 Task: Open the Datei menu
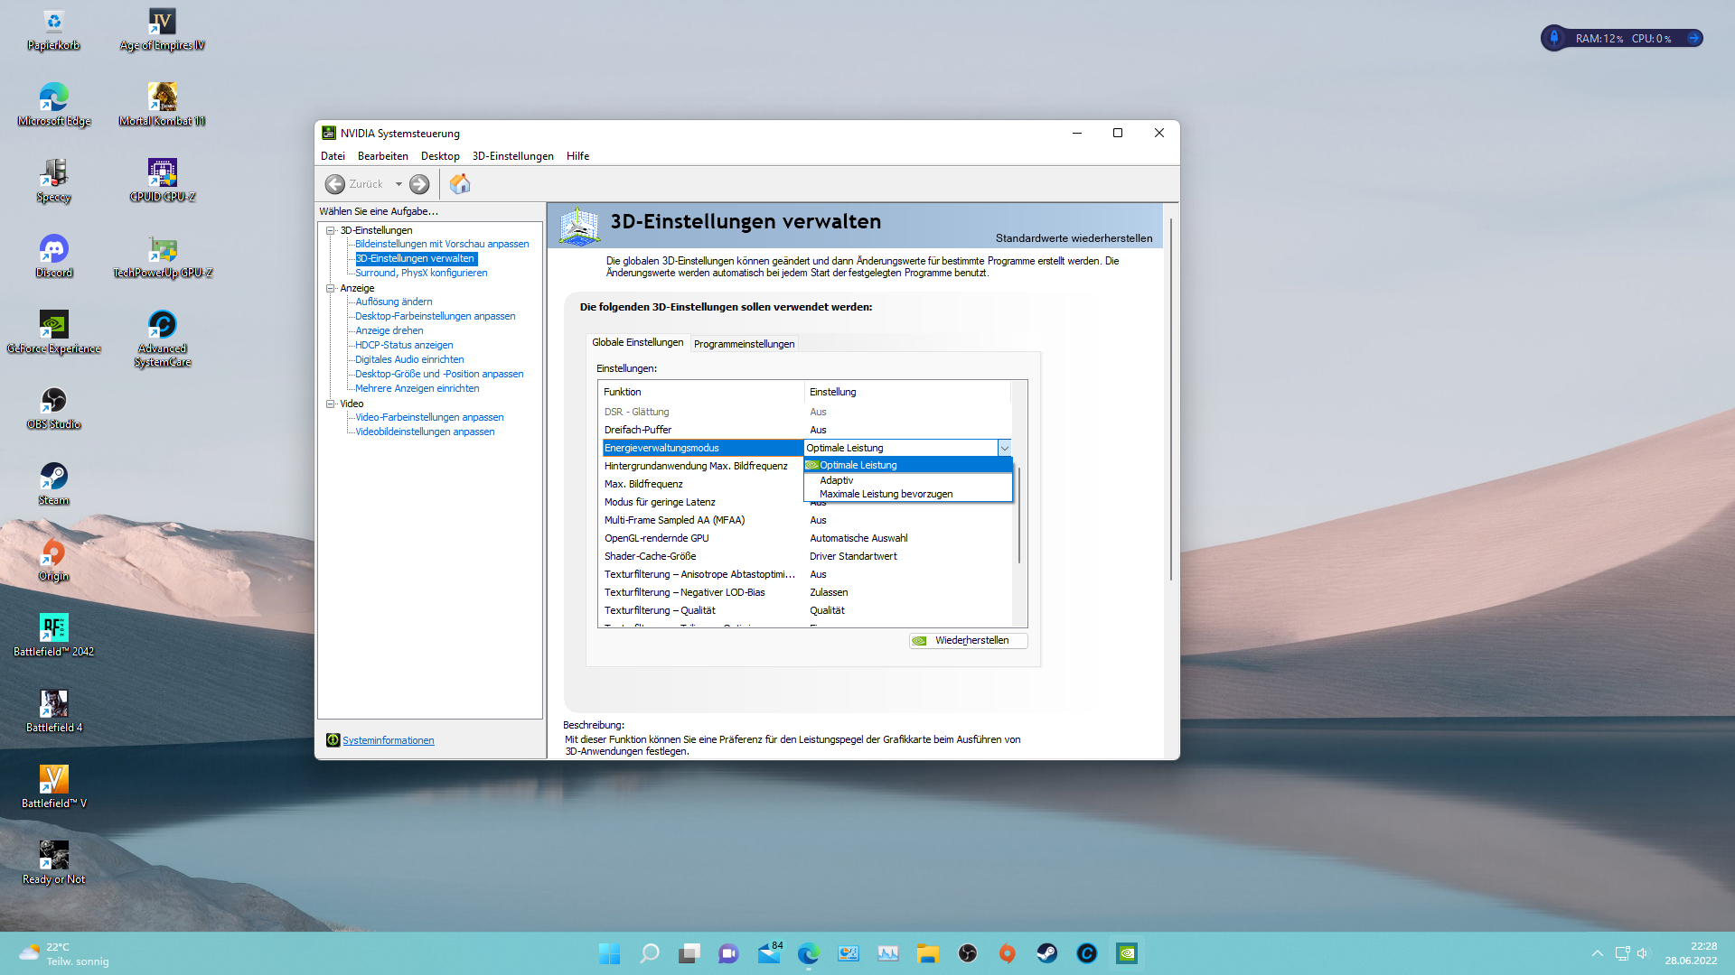333,156
